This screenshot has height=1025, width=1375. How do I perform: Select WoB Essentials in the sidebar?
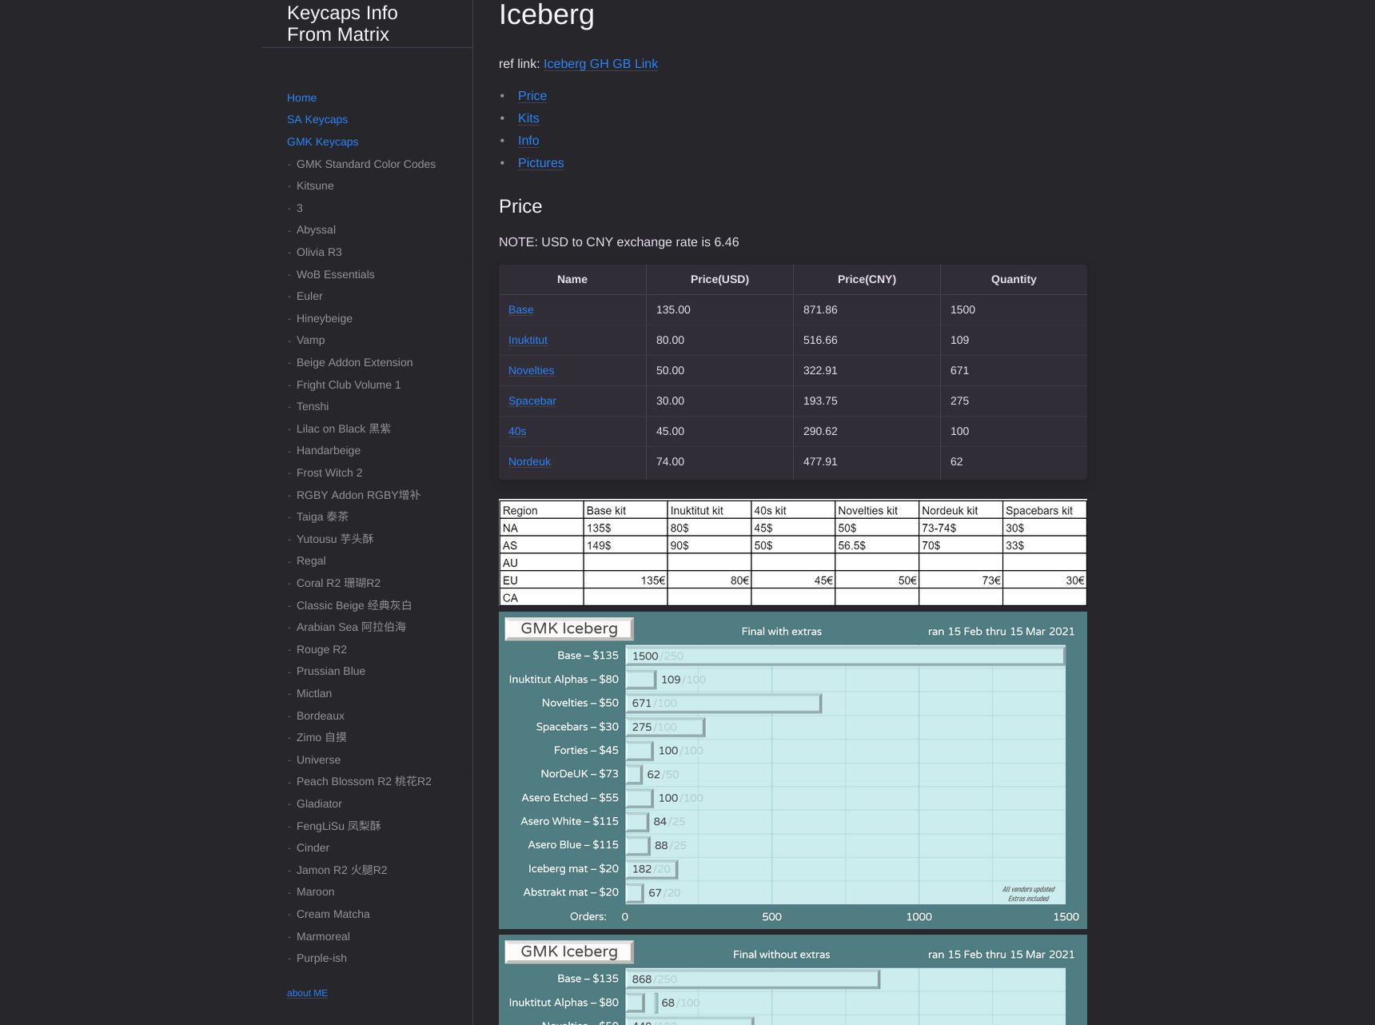pyautogui.click(x=335, y=274)
